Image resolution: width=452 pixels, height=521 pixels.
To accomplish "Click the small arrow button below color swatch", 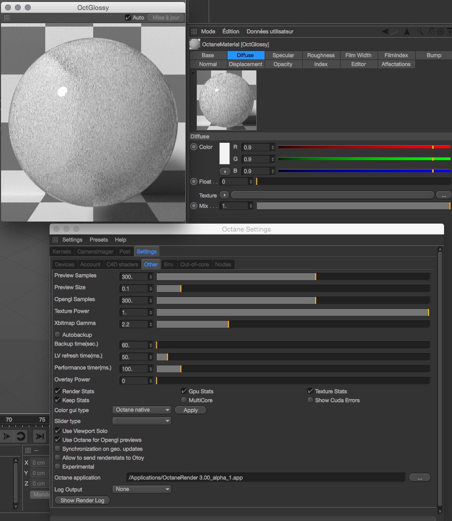I will (x=225, y=171).
